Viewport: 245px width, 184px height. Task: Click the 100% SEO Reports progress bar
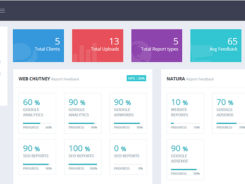[x=83, y=164]
